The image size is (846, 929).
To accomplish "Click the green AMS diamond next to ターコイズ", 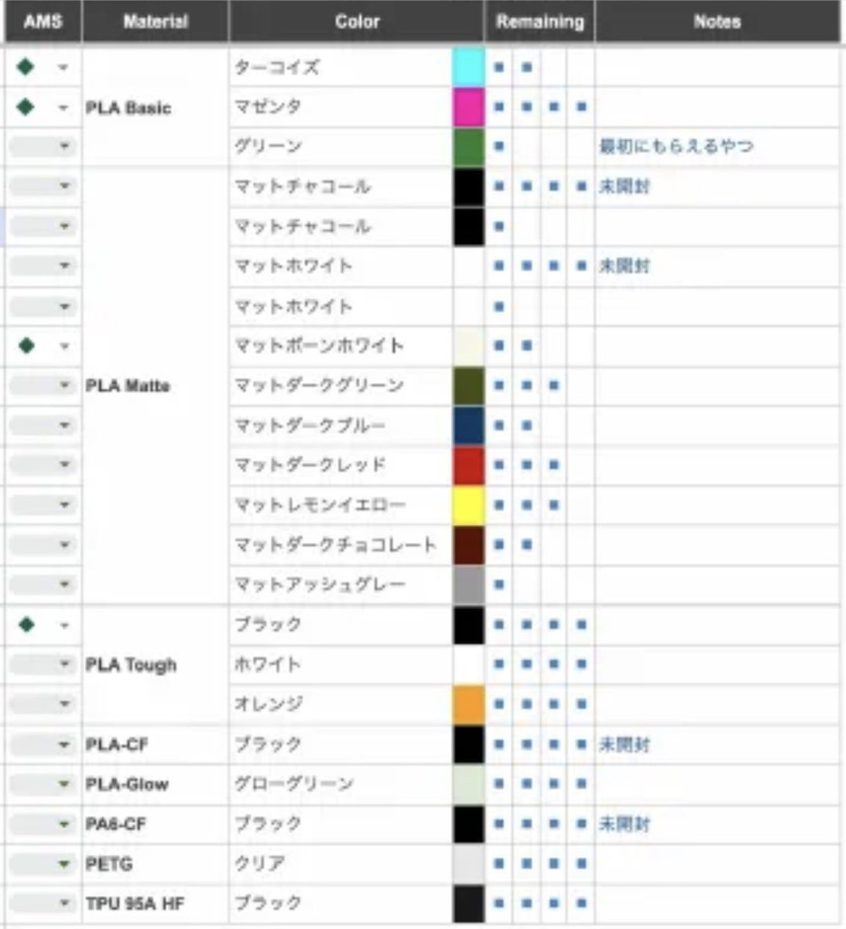I will [x=26, y=67].
